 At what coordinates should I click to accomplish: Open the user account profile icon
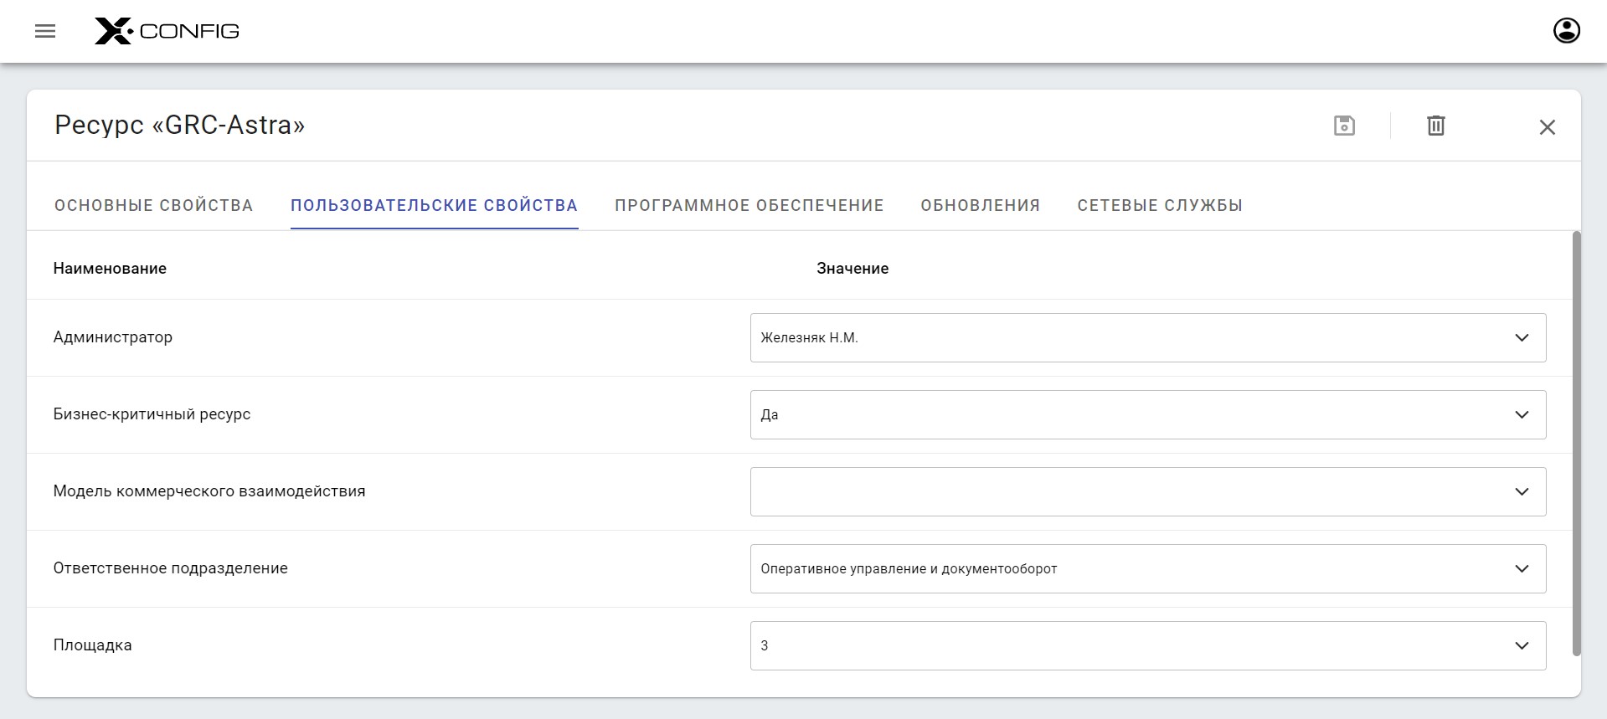1566,31
